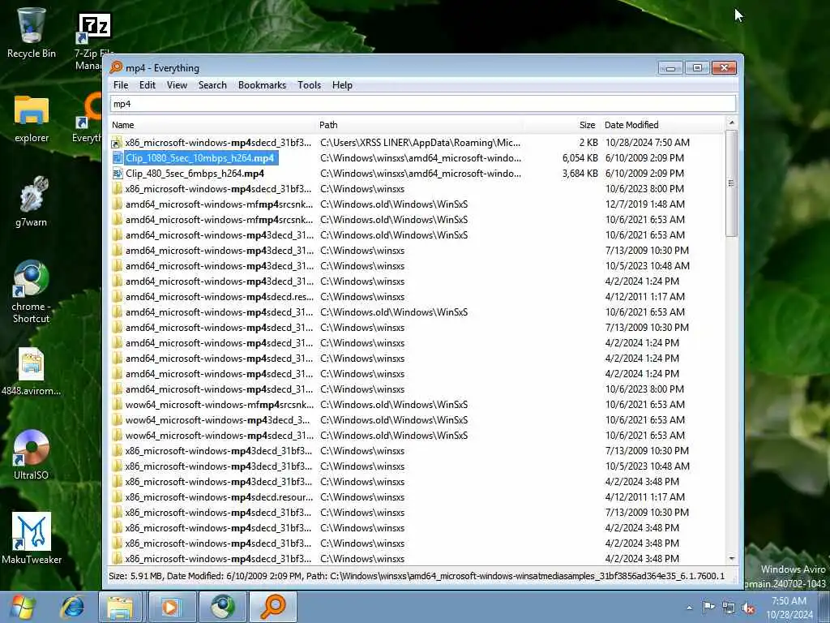Open the file explorer taskbar button

(120, 607)
